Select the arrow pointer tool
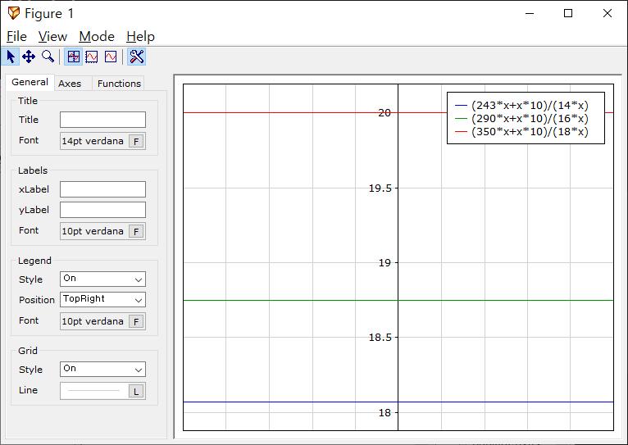Screen dimensions: 628x445 pyautogui.click(x=11, y=57)
